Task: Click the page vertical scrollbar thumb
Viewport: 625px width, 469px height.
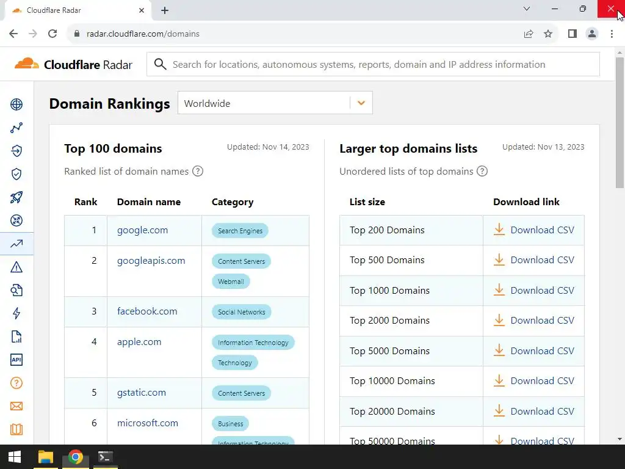Action: (x=620, y=122)
